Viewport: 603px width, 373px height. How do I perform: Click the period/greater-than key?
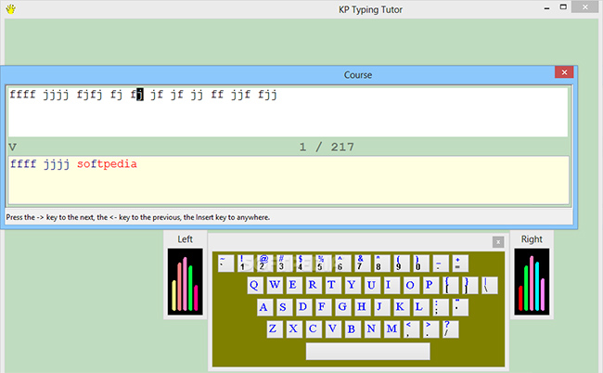point(430,329)
